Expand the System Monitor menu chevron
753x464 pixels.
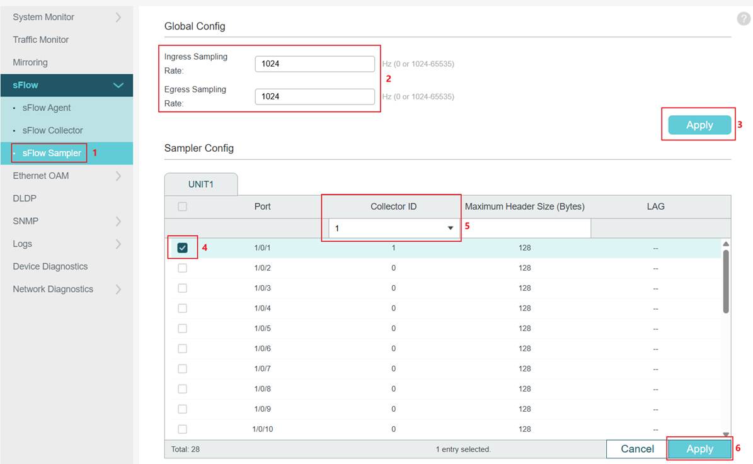click(118, 17)
